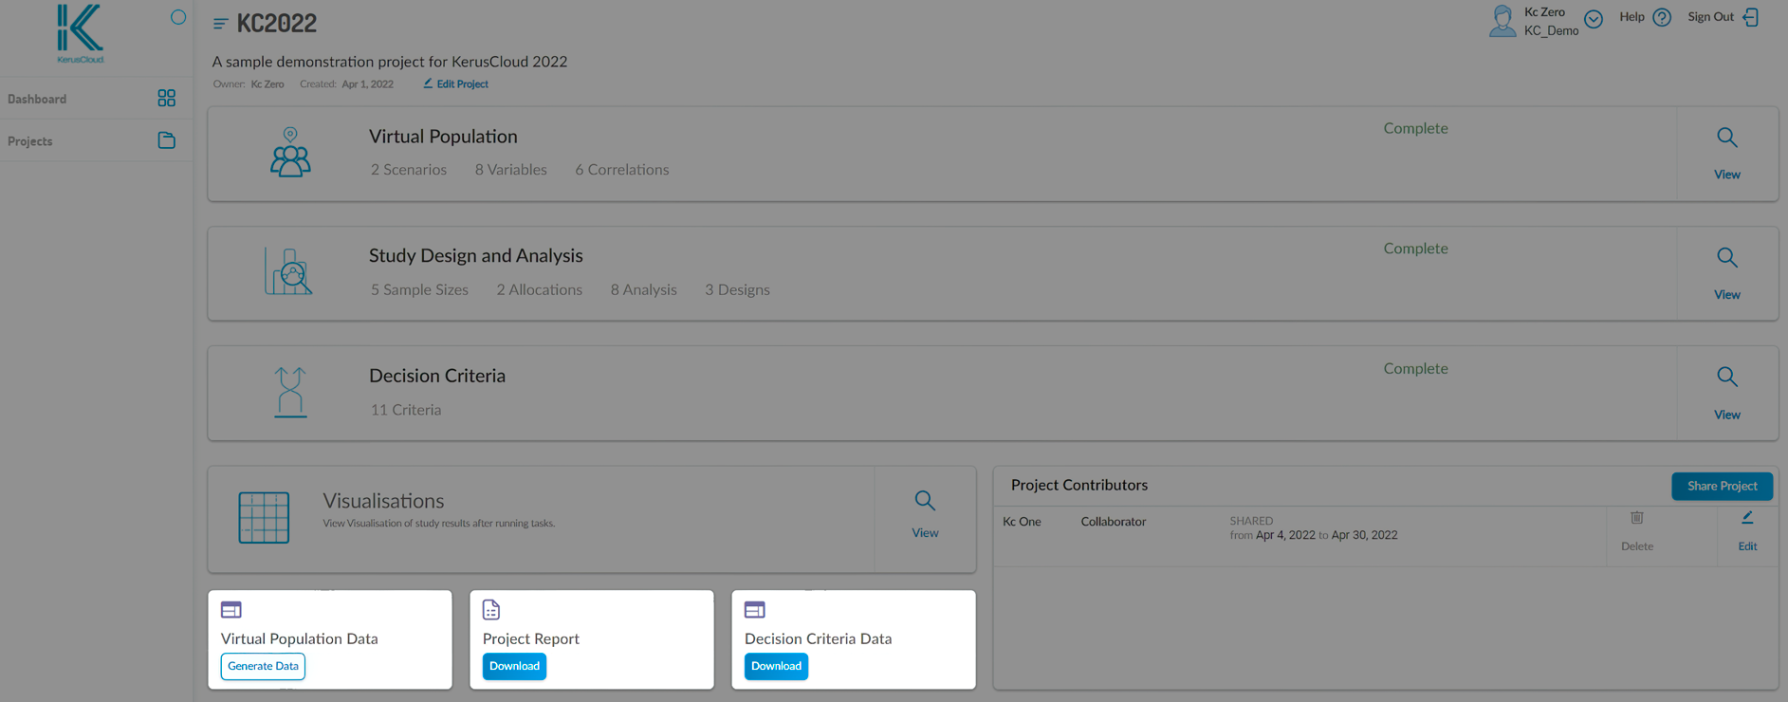This screenshot has height=702, width=1788.
Task: Click the KerusCloud logo
Action: (80, 33)
